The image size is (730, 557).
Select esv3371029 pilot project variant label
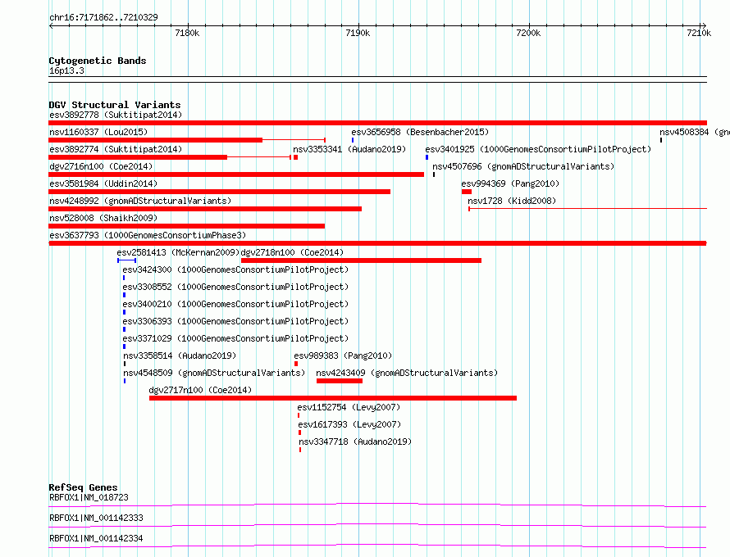point(235,338)
